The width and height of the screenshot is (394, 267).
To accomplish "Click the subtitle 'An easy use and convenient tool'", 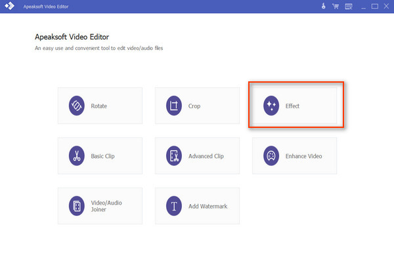I will pyautogui.click(x=99, y=48).
